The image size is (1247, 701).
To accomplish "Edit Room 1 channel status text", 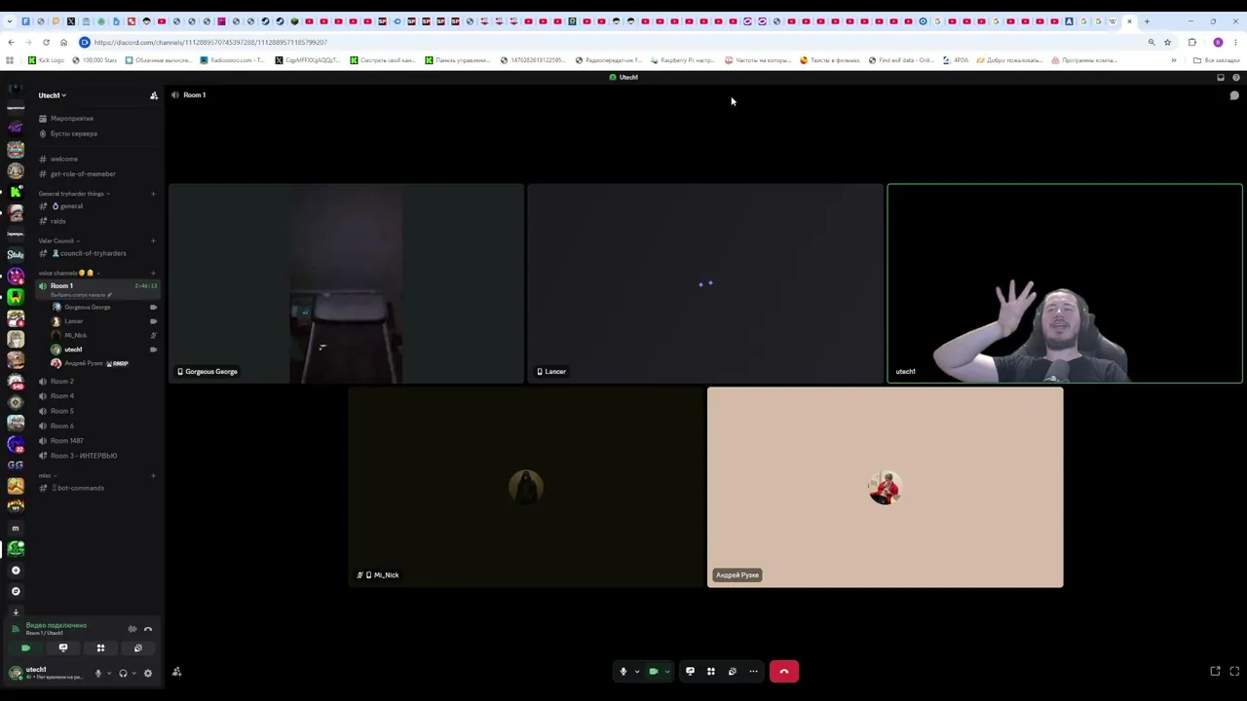I will pyautogui.click(x=82, y=295).
